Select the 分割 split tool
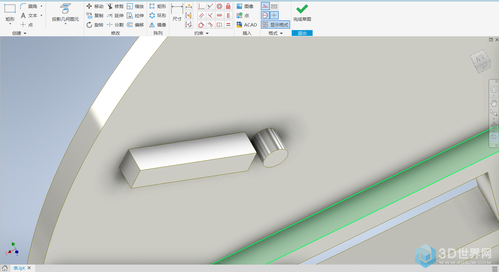This screenshot has width=499, height=272. (115, 25)
